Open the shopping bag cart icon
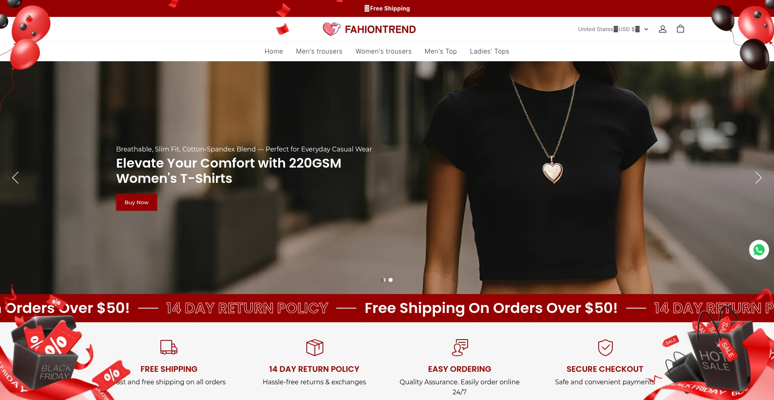 click(680, 29)
